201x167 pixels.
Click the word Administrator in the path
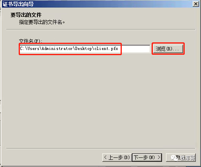coord(57,49)
